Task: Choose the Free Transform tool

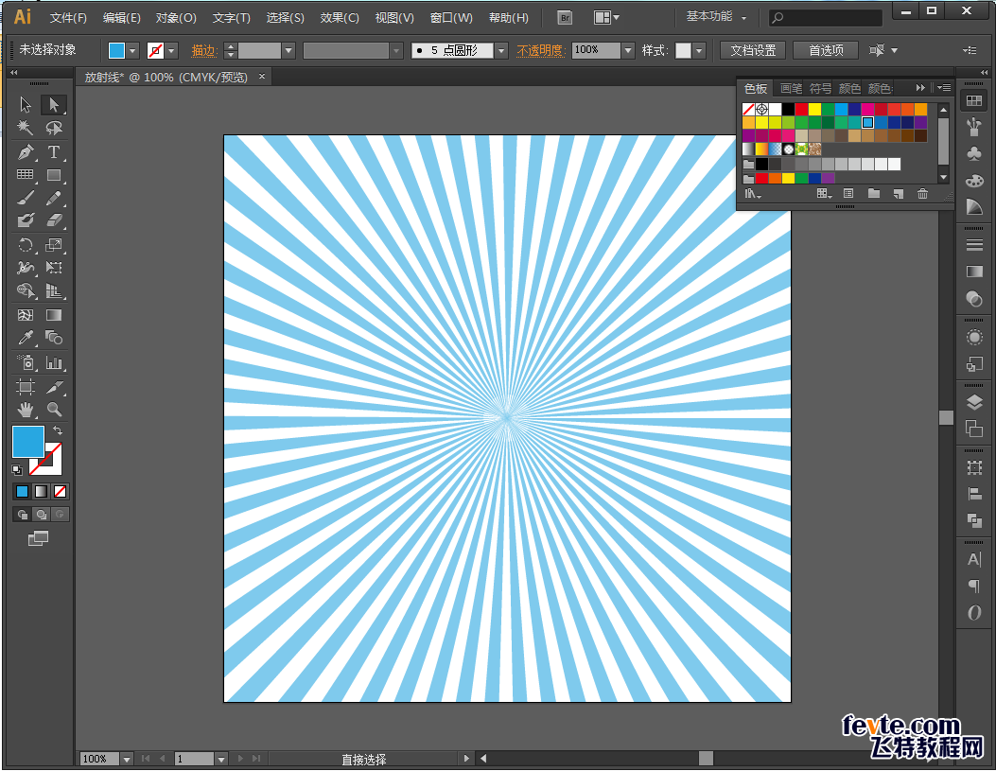Action: click(x=54, y=268)
